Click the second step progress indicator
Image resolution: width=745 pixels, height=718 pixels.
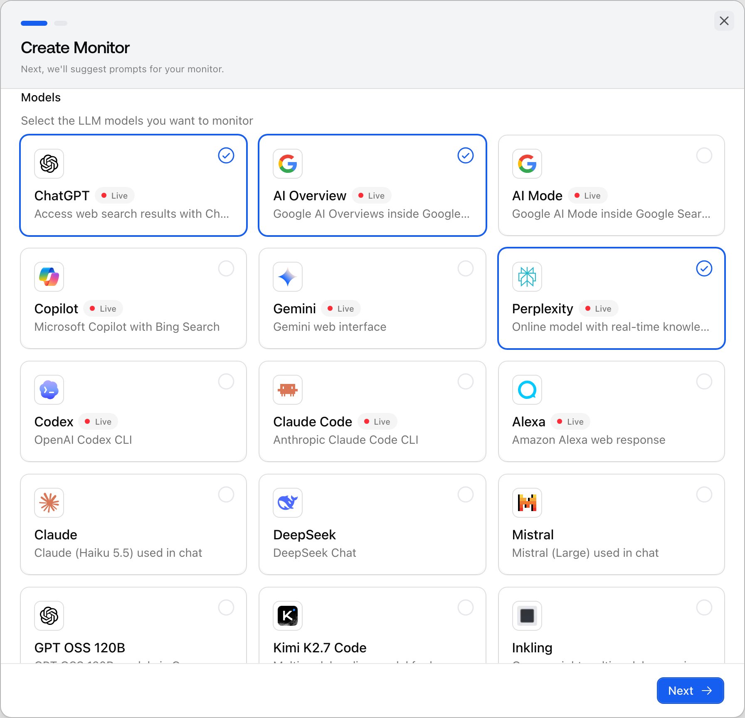(x=61, y=23)
